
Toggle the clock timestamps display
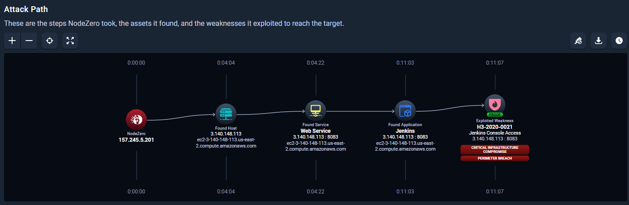[x=619, y=41]
